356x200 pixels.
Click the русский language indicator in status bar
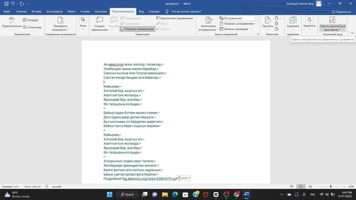point(57,187)
